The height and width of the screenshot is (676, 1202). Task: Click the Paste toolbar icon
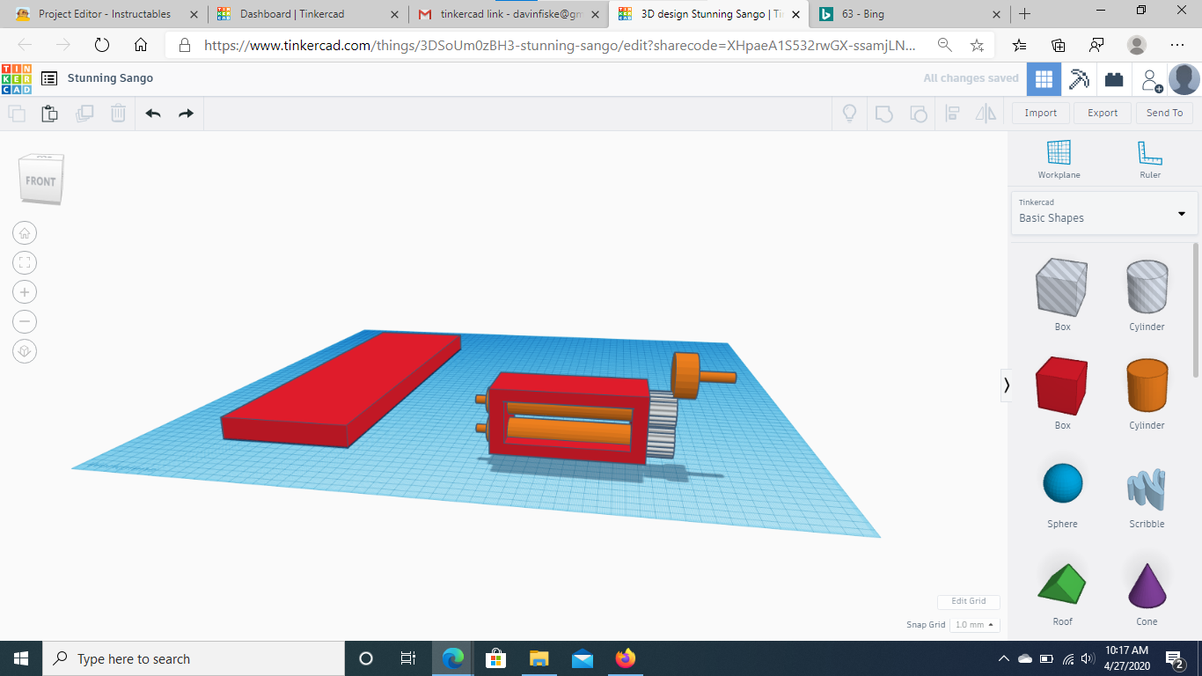50,113
